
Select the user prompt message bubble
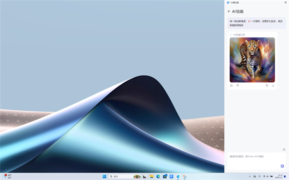coord(257,23)
